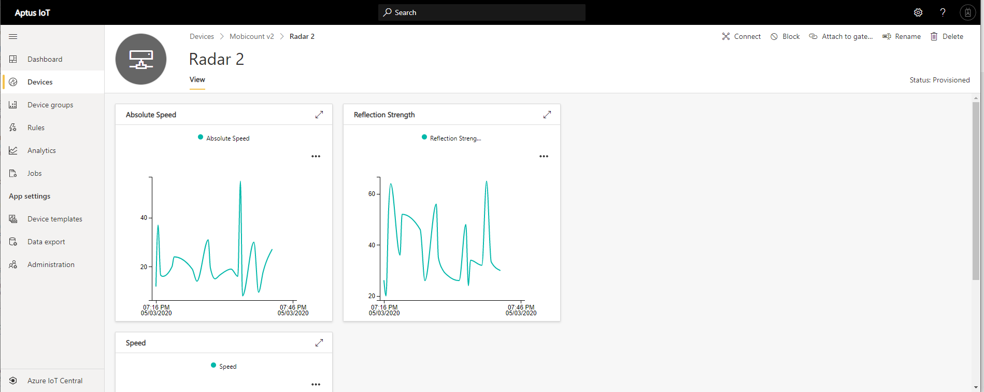
Task: Expand the Reflection Strength chart
Action: tap(547, 115)
